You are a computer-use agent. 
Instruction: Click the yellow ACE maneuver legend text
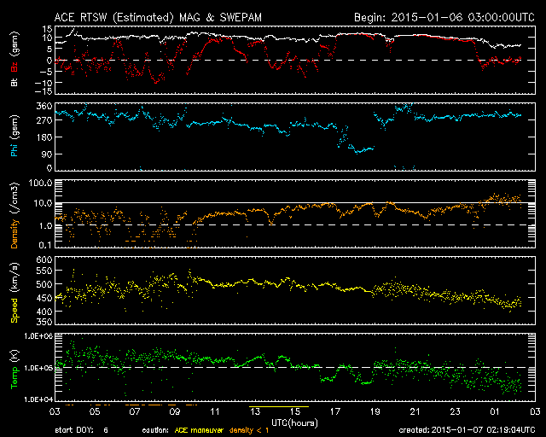199,430
